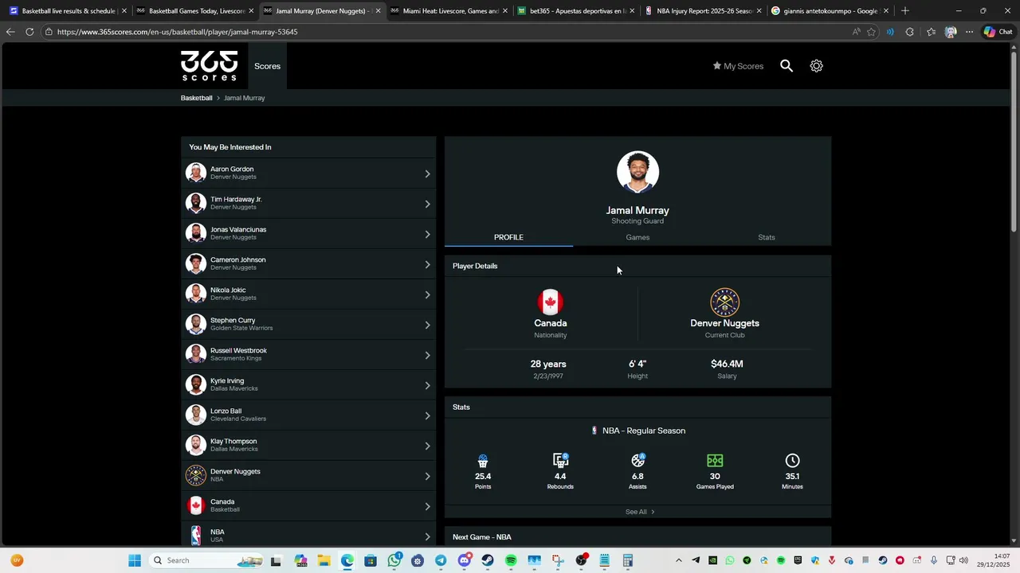Expand Cameron Johnson row chevron
Viewport: 1020px width, 573px height.
427,264
